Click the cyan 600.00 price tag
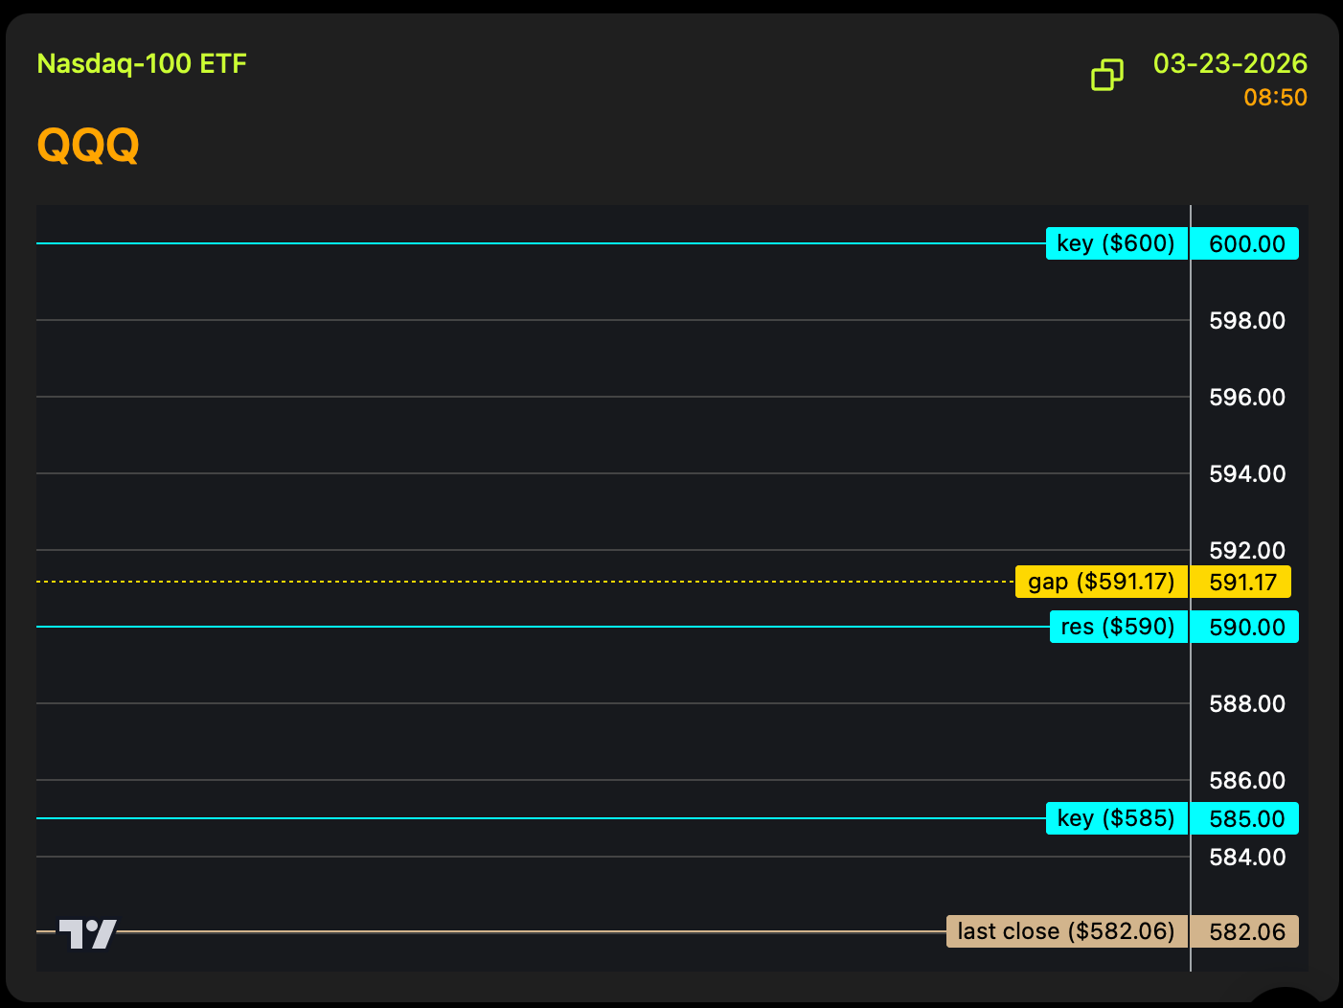Screen dimensions: 1343x1008 click(1245, 243)
